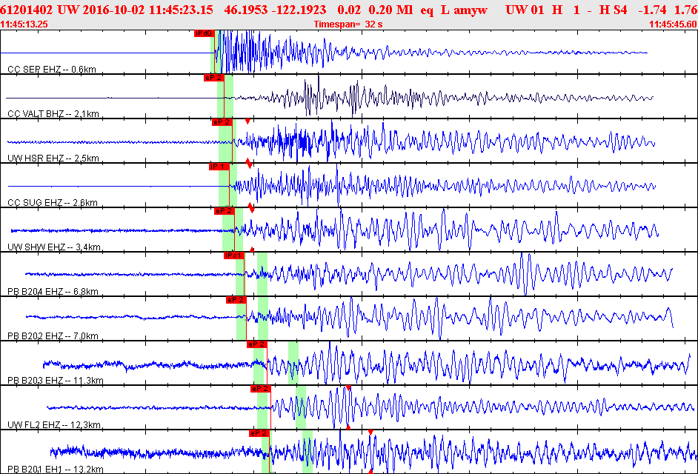Click station label PB B203 EHZ -- 11.3km
Image resolution: width=698 pixels, height=474 pixels.
[55, 381]
